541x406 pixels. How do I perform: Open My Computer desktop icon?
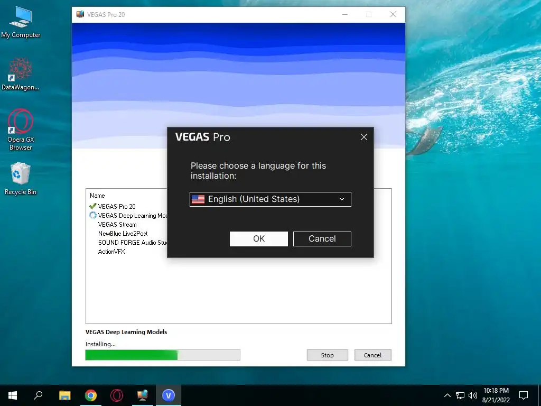[21, 23]
